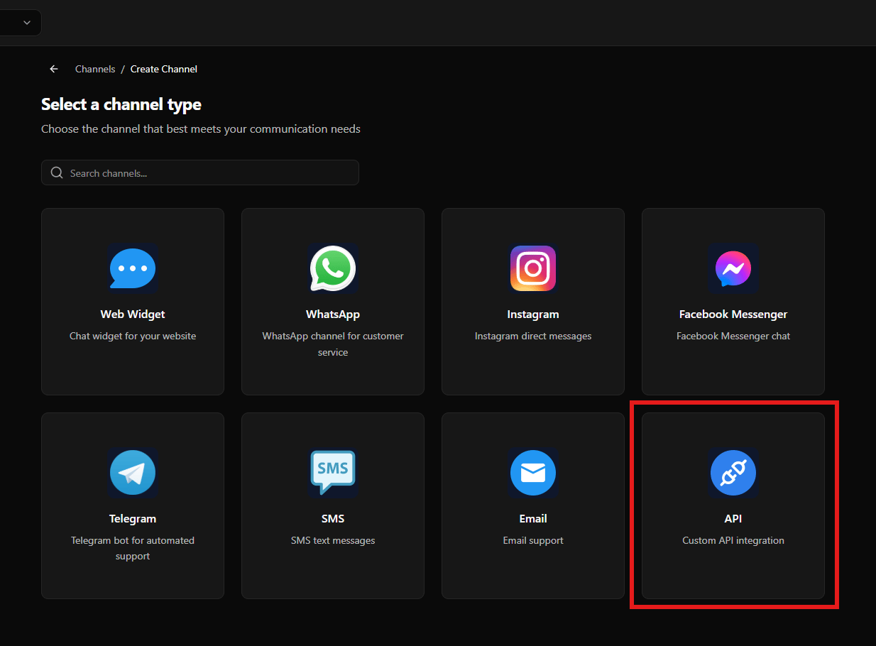Select the Instagram title

[533, 314]
